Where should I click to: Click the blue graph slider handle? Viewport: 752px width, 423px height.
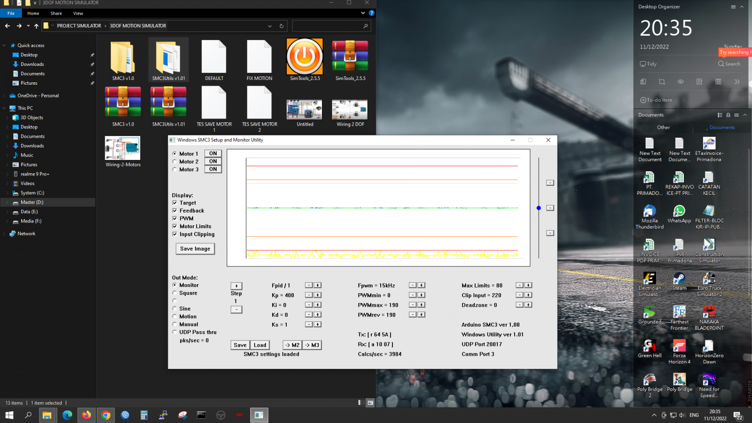coord(539,208)
